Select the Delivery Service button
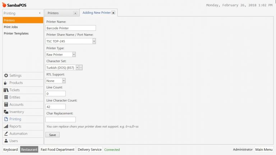This screenshot has width=276, height=155. pos(89,150)
